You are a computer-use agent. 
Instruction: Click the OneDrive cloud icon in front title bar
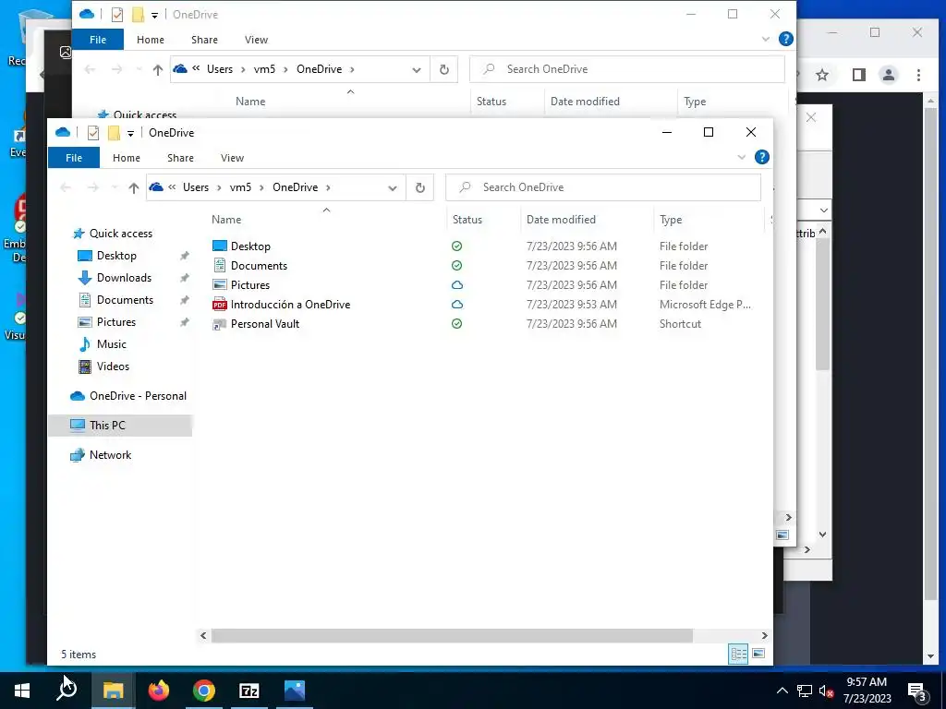(63, 133)
